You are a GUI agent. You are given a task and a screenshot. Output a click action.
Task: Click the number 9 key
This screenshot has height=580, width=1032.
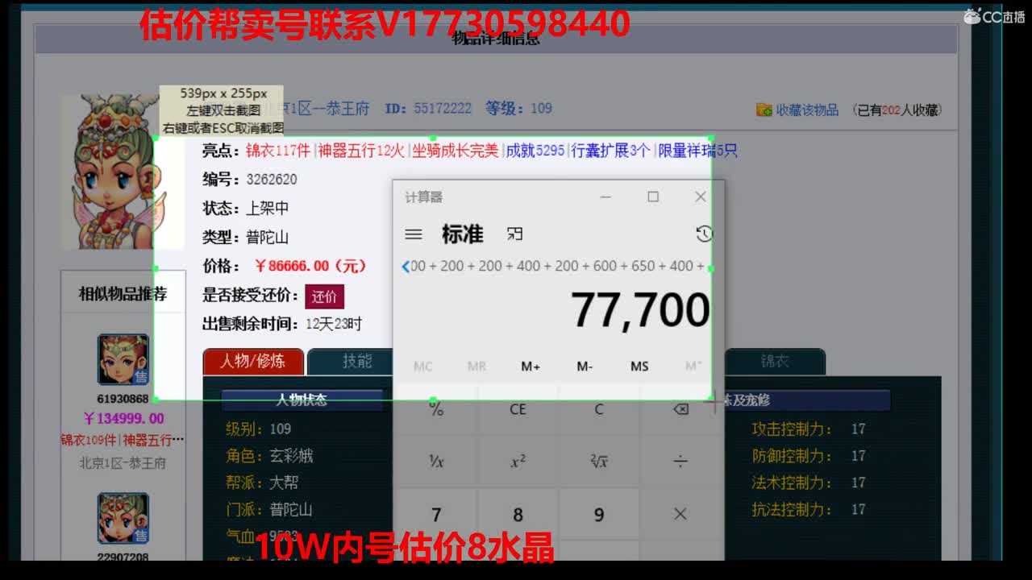pyautogui.click(x=599, y=514)
